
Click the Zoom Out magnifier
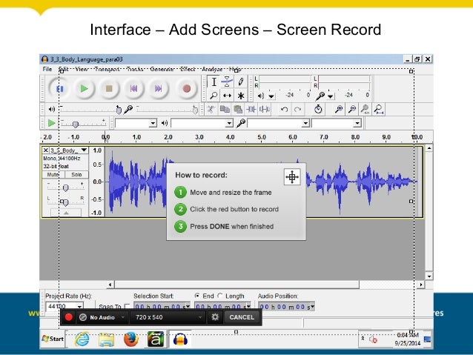point(352,109)
